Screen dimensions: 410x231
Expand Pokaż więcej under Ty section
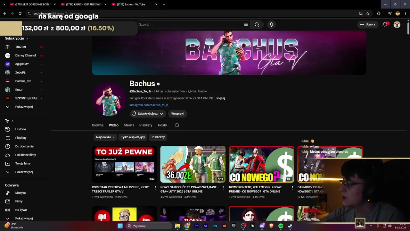24,172
